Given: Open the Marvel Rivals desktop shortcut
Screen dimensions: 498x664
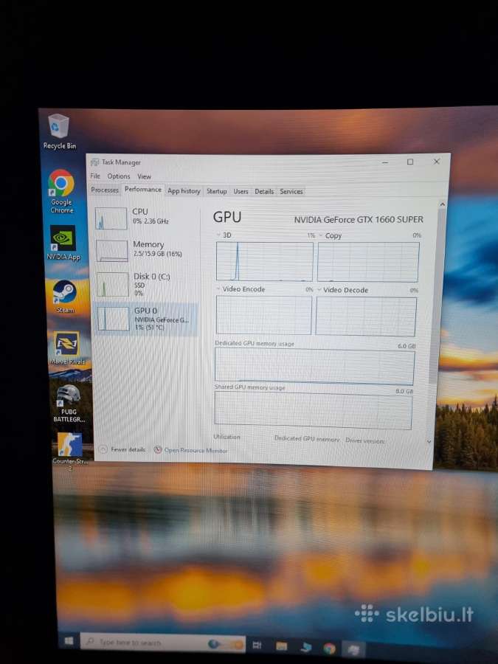Looking at the screenshot, I should 67,348.
